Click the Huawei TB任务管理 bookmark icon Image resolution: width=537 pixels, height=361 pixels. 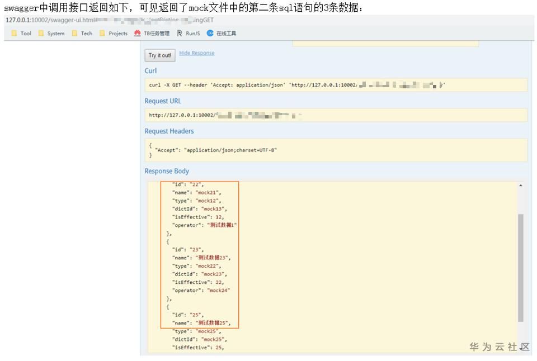tap(138, 33)
